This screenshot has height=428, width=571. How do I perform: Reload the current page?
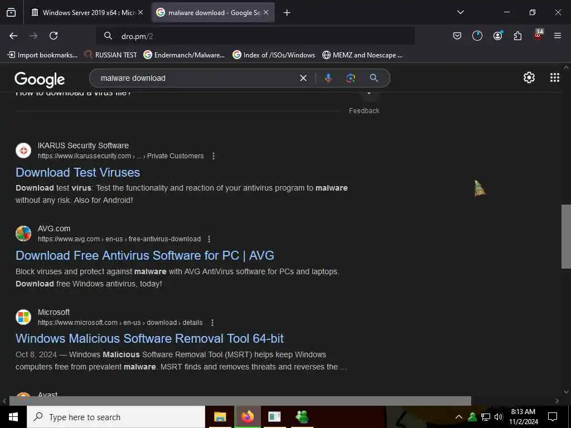tap(54, 36)
